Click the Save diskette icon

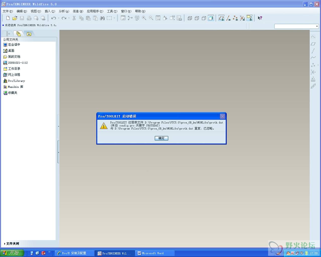tap(22, 18)
